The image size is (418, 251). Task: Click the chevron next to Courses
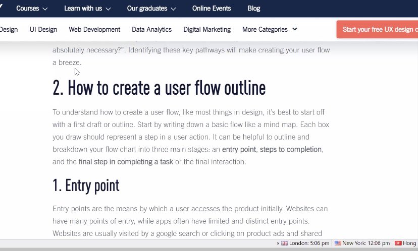[45, 9]
